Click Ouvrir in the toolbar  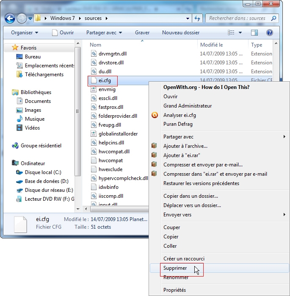[63, 33]
